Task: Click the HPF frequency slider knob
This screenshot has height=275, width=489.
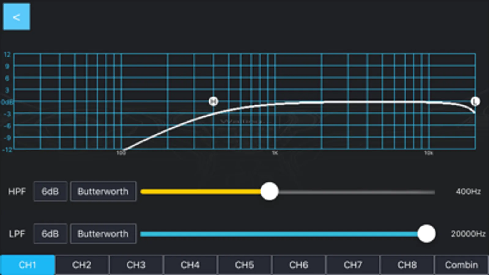Action: [269, 192]
